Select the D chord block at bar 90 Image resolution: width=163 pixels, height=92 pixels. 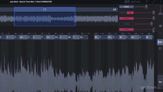(x=30, y=37)
